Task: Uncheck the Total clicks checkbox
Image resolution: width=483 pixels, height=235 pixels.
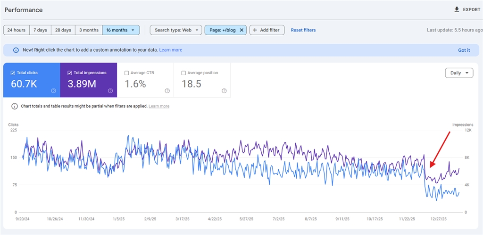Action: click(x=13, y=73)
